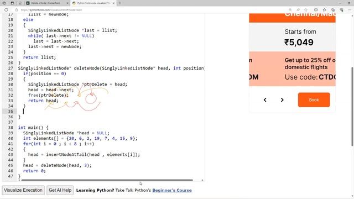Image resolution: width=354 pixels, height=199 pixels.
Task: Open the split screen icon
Action: pos(316,10)
